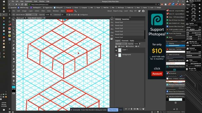Go to browser home page
The height and width of the screenshot is (113, 202).
[26, 4]
